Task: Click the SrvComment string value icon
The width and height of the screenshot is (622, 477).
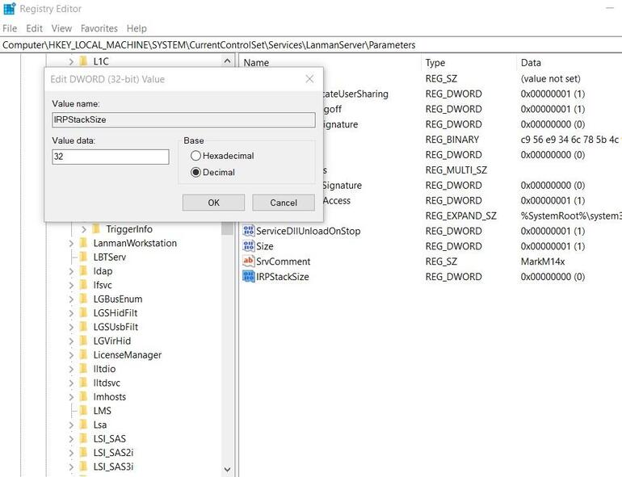Action: pos(249,262)
